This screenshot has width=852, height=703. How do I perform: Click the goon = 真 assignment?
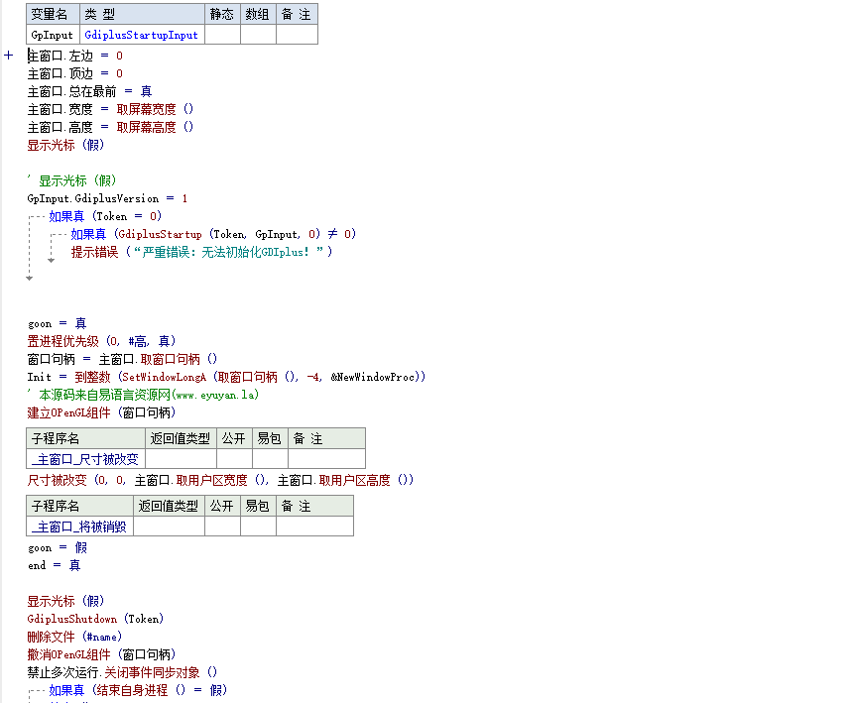58,324
